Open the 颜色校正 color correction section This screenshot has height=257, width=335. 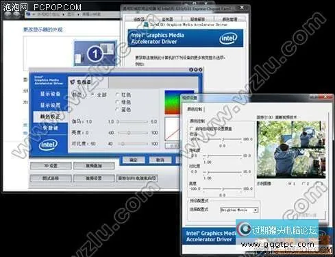(50, 117)
